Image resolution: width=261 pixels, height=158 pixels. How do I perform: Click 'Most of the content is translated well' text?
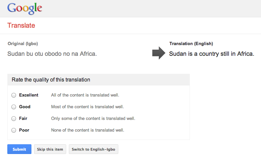coord(87,107)
